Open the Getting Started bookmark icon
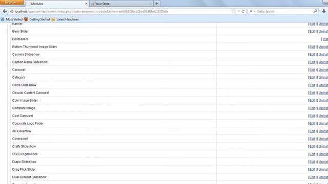The width and height of the screenshot is (328, 184). pos(26,19)
